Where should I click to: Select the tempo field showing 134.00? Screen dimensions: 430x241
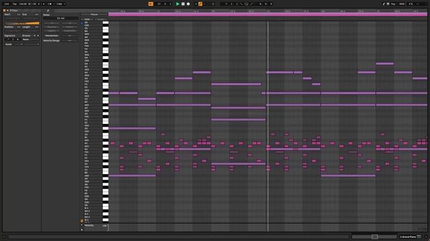(23, 4)
